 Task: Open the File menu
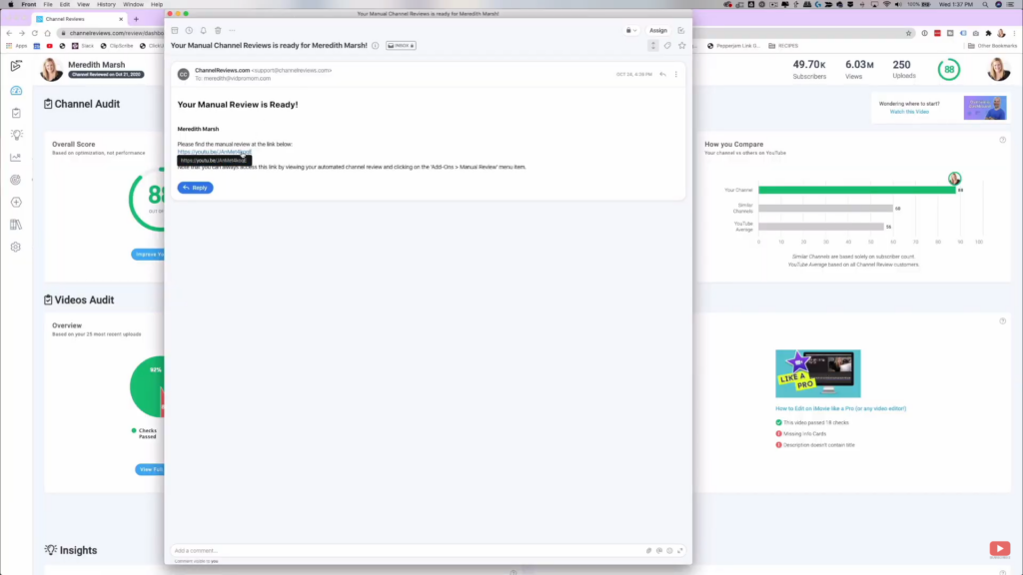(48, 5)
